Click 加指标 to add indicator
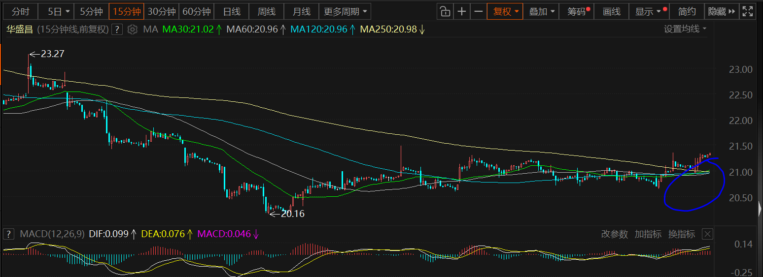 coord(648,234)
